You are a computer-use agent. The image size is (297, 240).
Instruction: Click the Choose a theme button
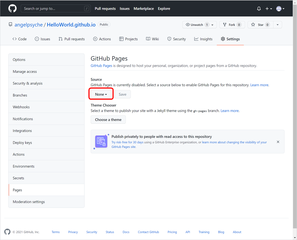pos(108,120)
